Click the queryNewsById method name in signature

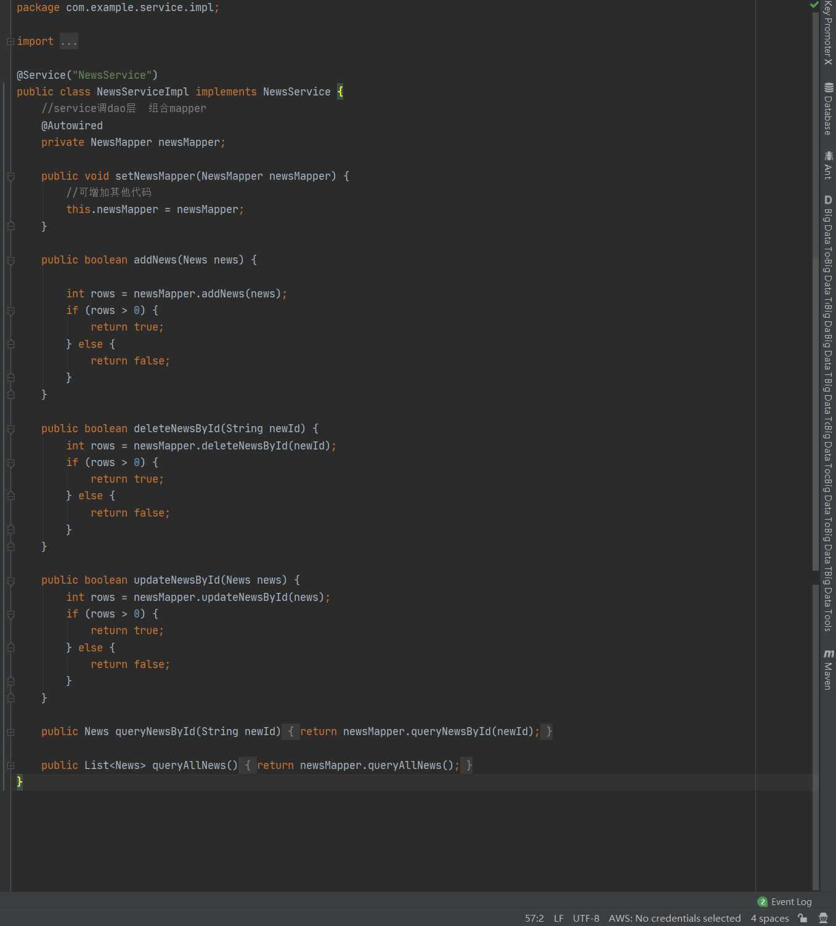(x=155, y=731)
